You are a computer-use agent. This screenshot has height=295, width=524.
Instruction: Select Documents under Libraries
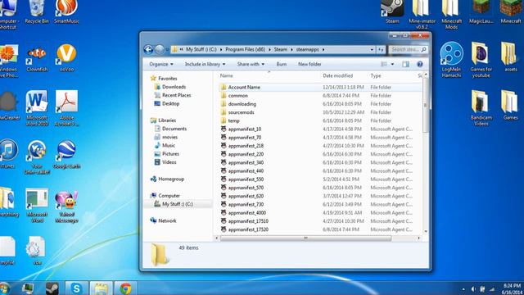(x=174, y=129)
